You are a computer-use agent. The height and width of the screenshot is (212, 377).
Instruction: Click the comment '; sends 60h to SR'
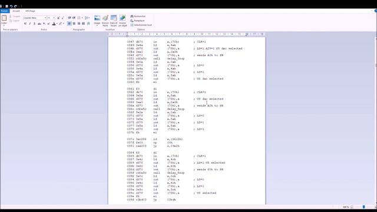(209, 170)
